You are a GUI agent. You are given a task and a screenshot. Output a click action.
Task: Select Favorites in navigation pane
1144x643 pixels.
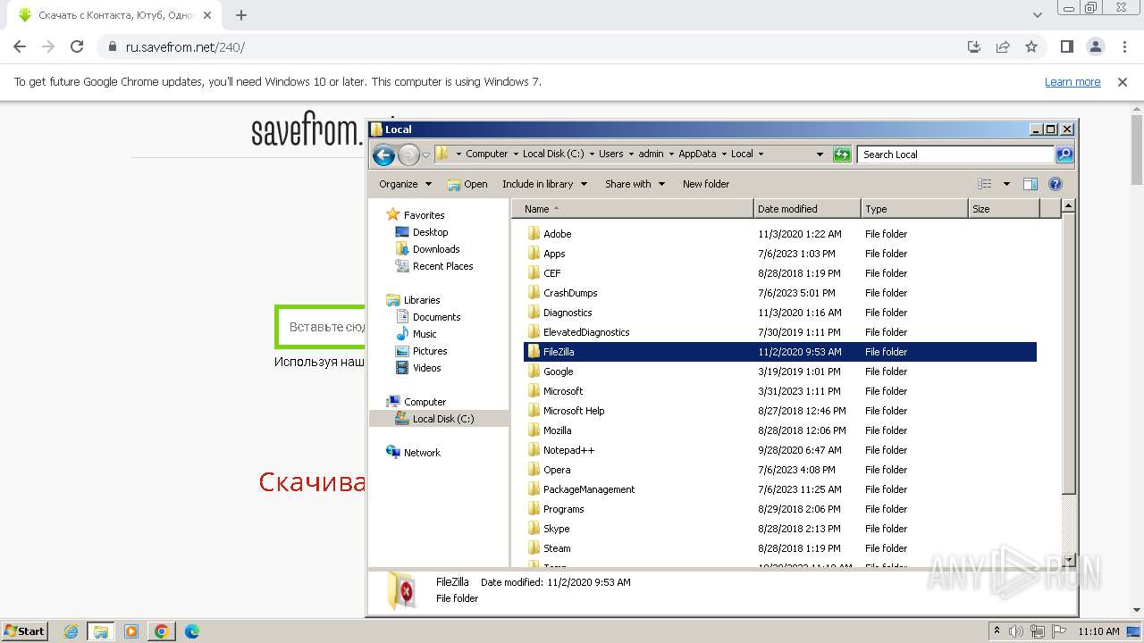(x=424, y=215)
